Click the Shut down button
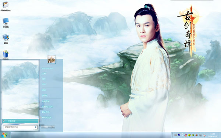Image resolution: width=221 pixels, height=138 pixels. coord(46,127)
